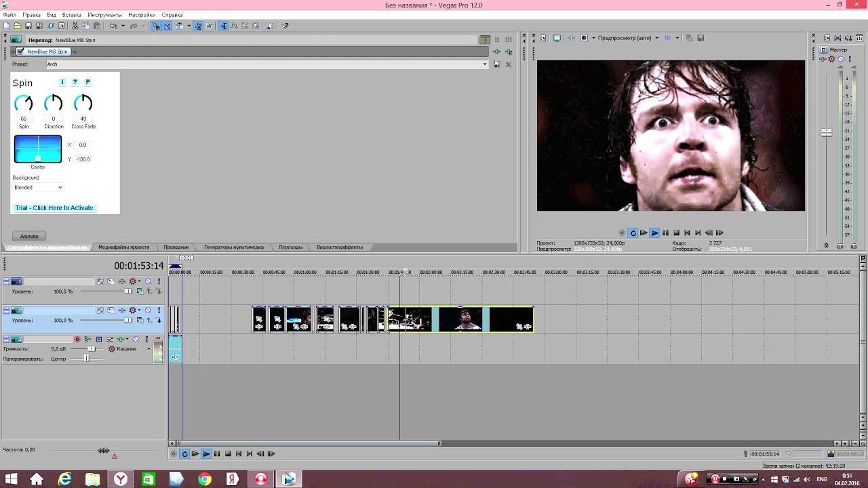This screenshot has width=868, height=488.
Task: Open the preview overlays grid dropdown arrow
Action: click(677, 38)
